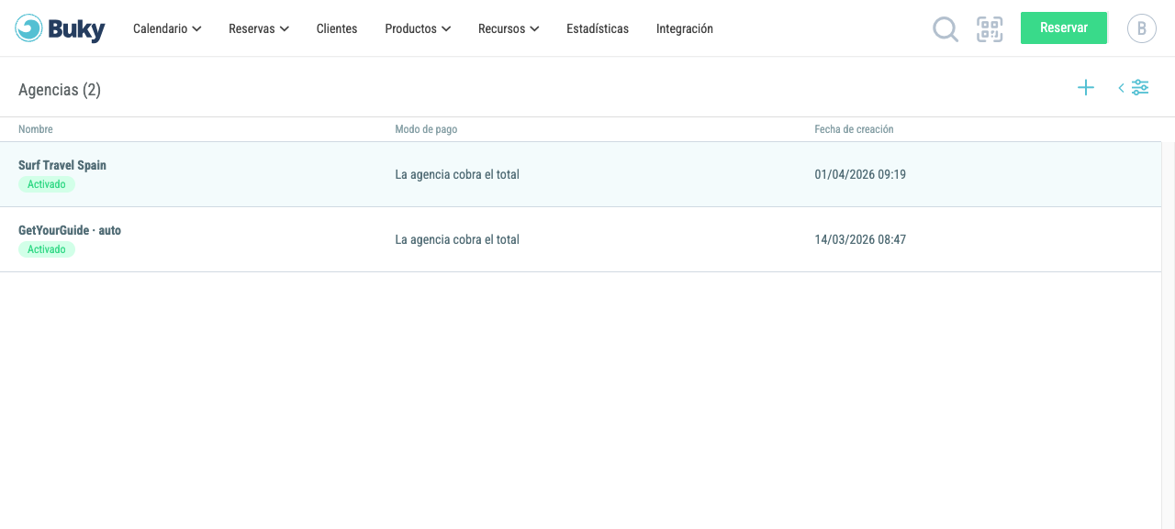Sort by the Nombre column header
This screenshot has height=529, width=1175.
36,129
